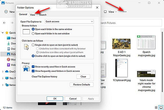Click Clear File Explorer history label
Viewport: 164px width, 110px height.
pos(44,77)
